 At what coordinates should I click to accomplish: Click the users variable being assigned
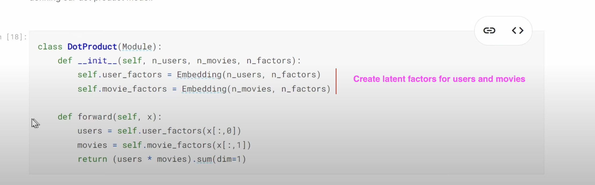coord(90,131)
